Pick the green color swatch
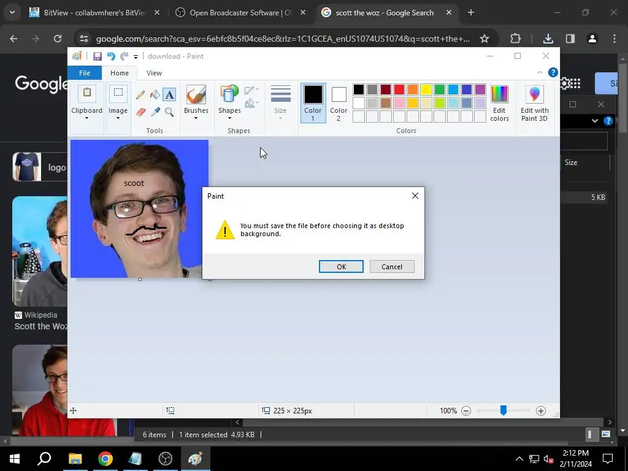This screenshot has width=628, height=471. click(439, 90)
